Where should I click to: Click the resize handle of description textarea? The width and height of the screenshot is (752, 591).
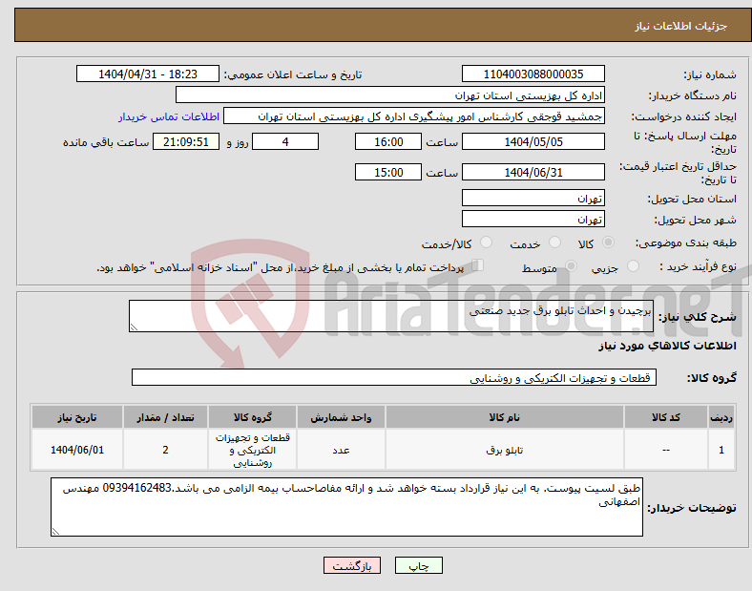click(x=134, y=327)
